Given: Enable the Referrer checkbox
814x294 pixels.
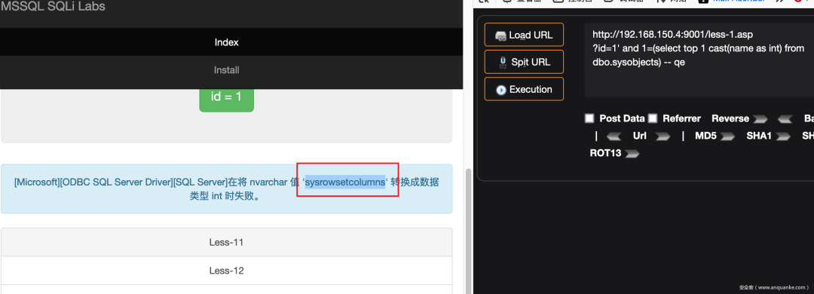Looking at the screenshot, I should coord(653,118).
